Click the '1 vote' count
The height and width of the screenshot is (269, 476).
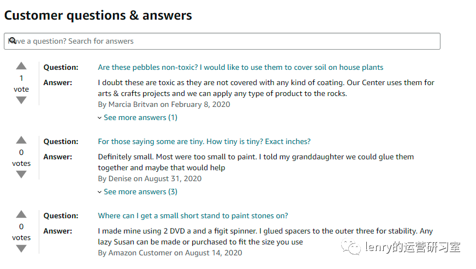point(21,84)
